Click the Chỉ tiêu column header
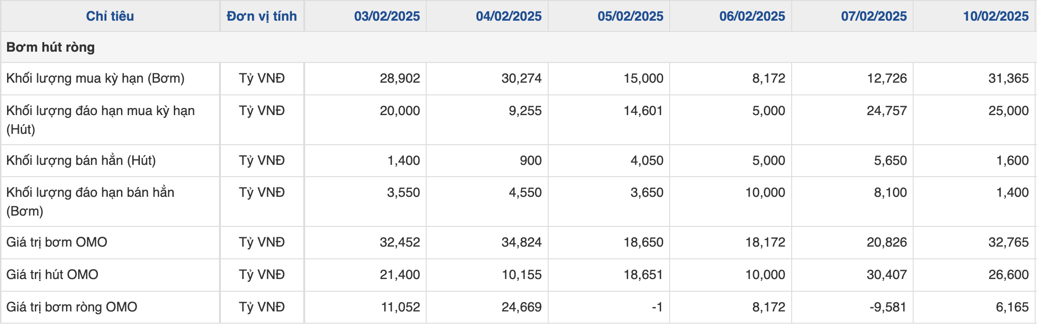The width and height of the screenshot is (1037, 326). pos(110,16)
